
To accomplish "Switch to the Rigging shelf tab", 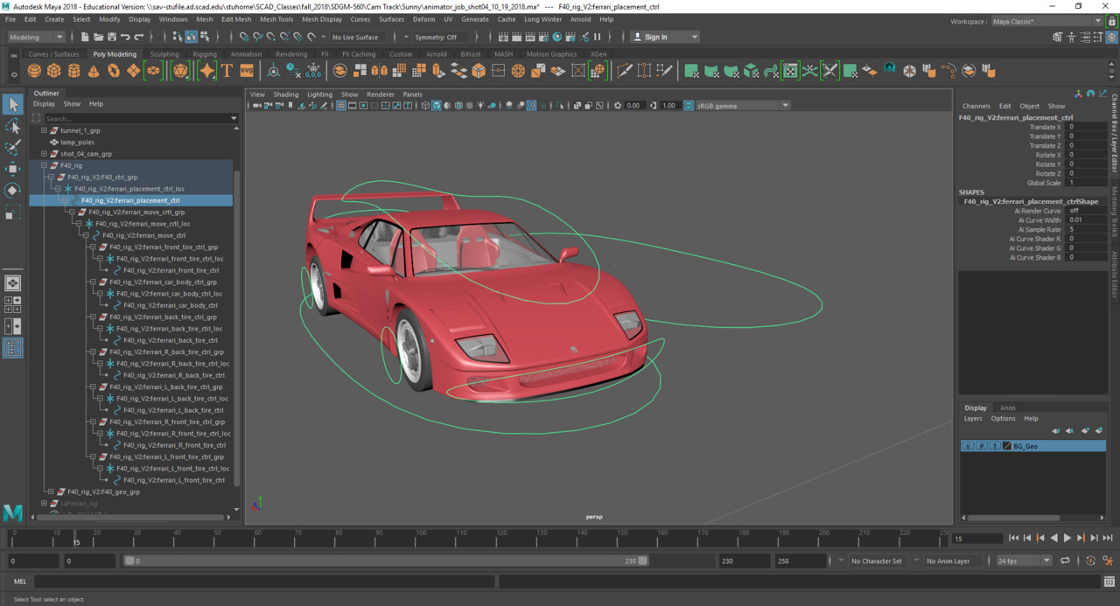I will [x=205, y=54].
